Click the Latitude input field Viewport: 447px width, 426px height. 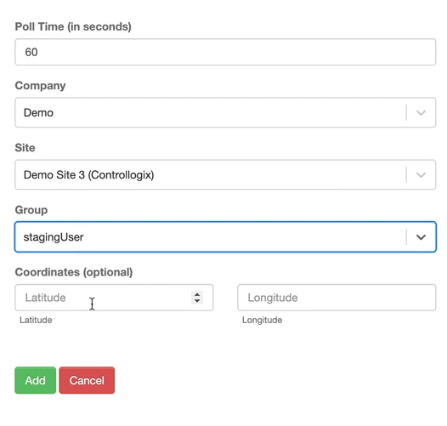pos(114,298)
